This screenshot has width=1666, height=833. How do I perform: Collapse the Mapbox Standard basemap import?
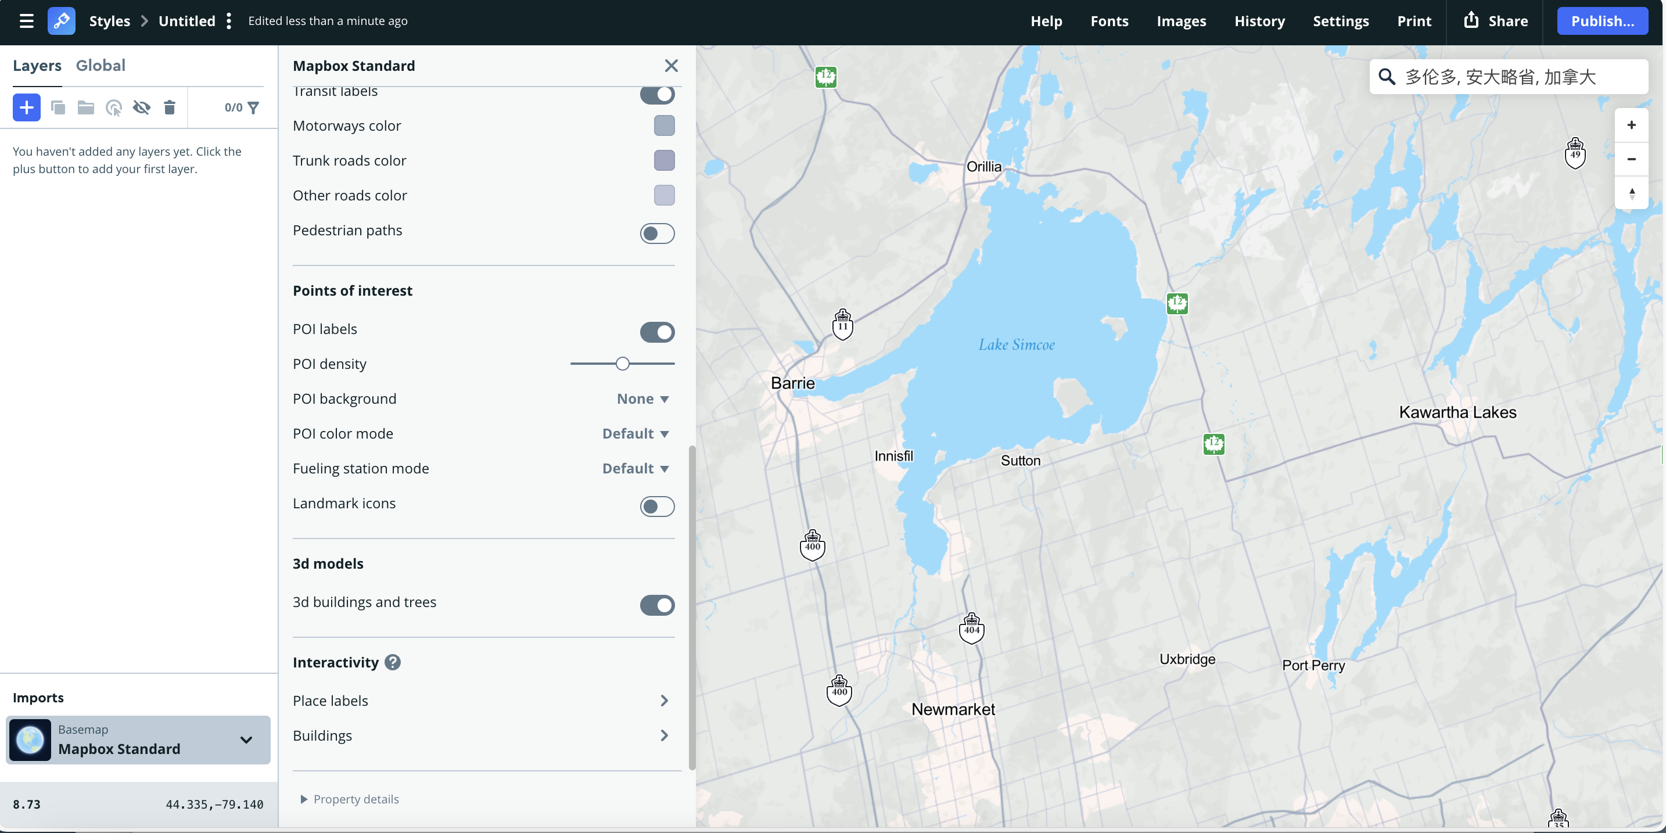pos(245,740)
